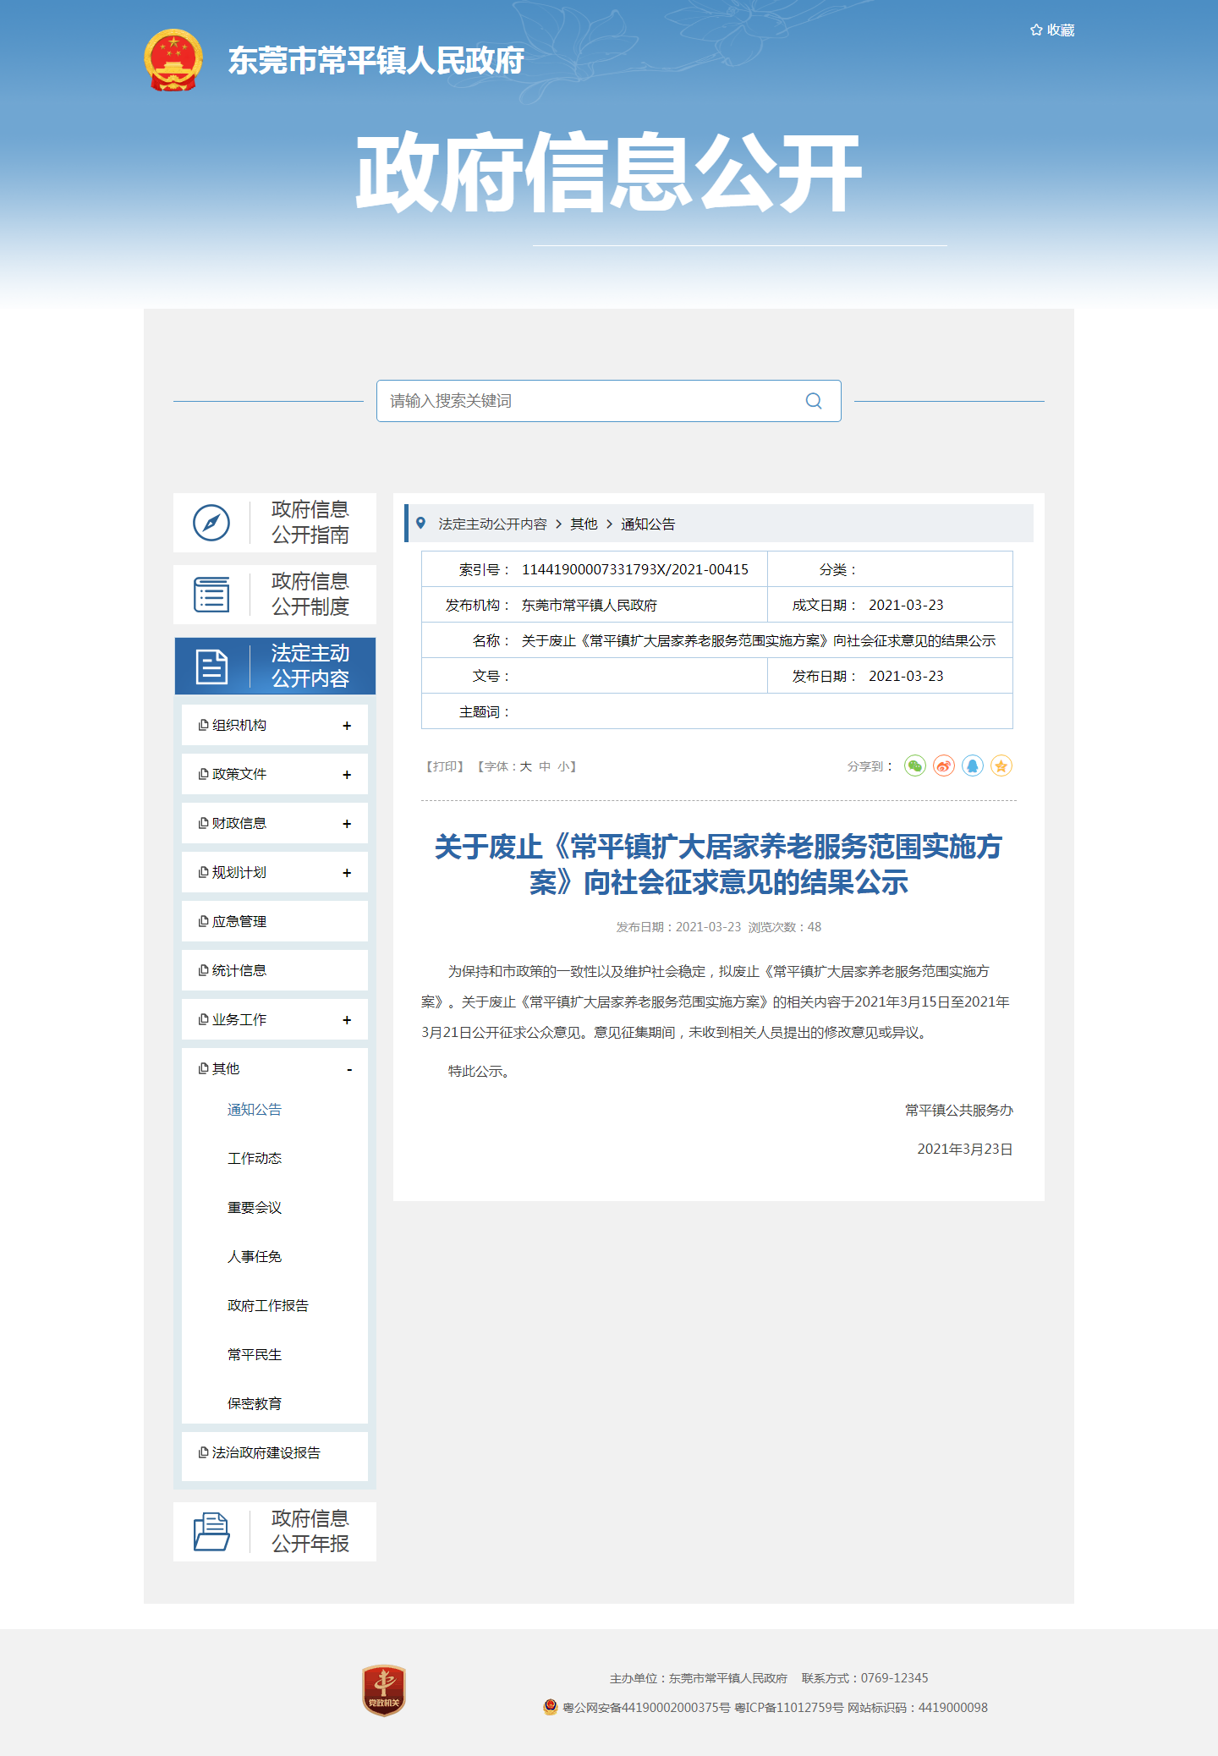Open 法治政府建设报告 menu item

point(275,1452)
